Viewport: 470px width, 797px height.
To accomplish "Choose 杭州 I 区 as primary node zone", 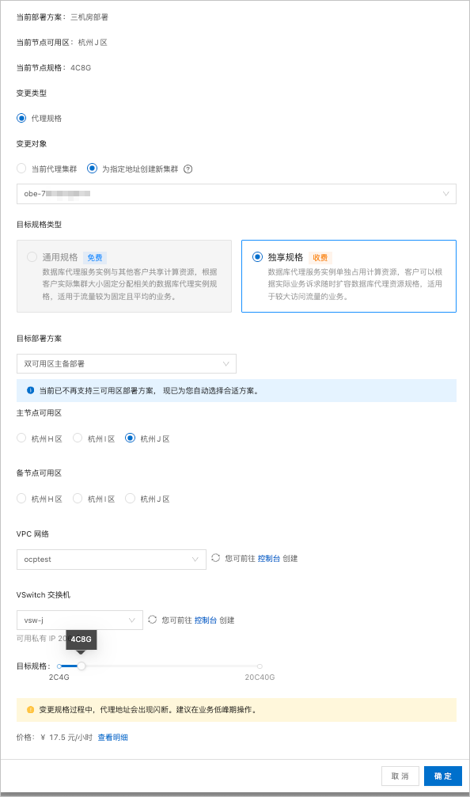I will [78, 438].
